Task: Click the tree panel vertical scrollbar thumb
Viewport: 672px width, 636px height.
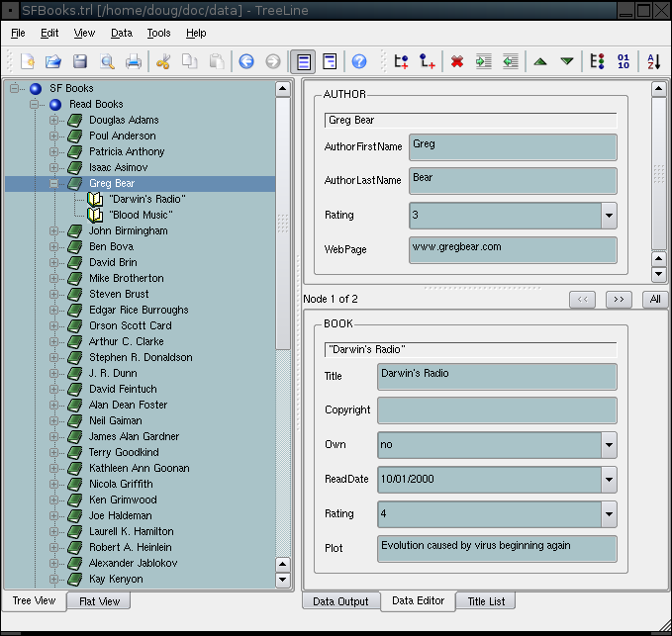Action: [282, 224]
